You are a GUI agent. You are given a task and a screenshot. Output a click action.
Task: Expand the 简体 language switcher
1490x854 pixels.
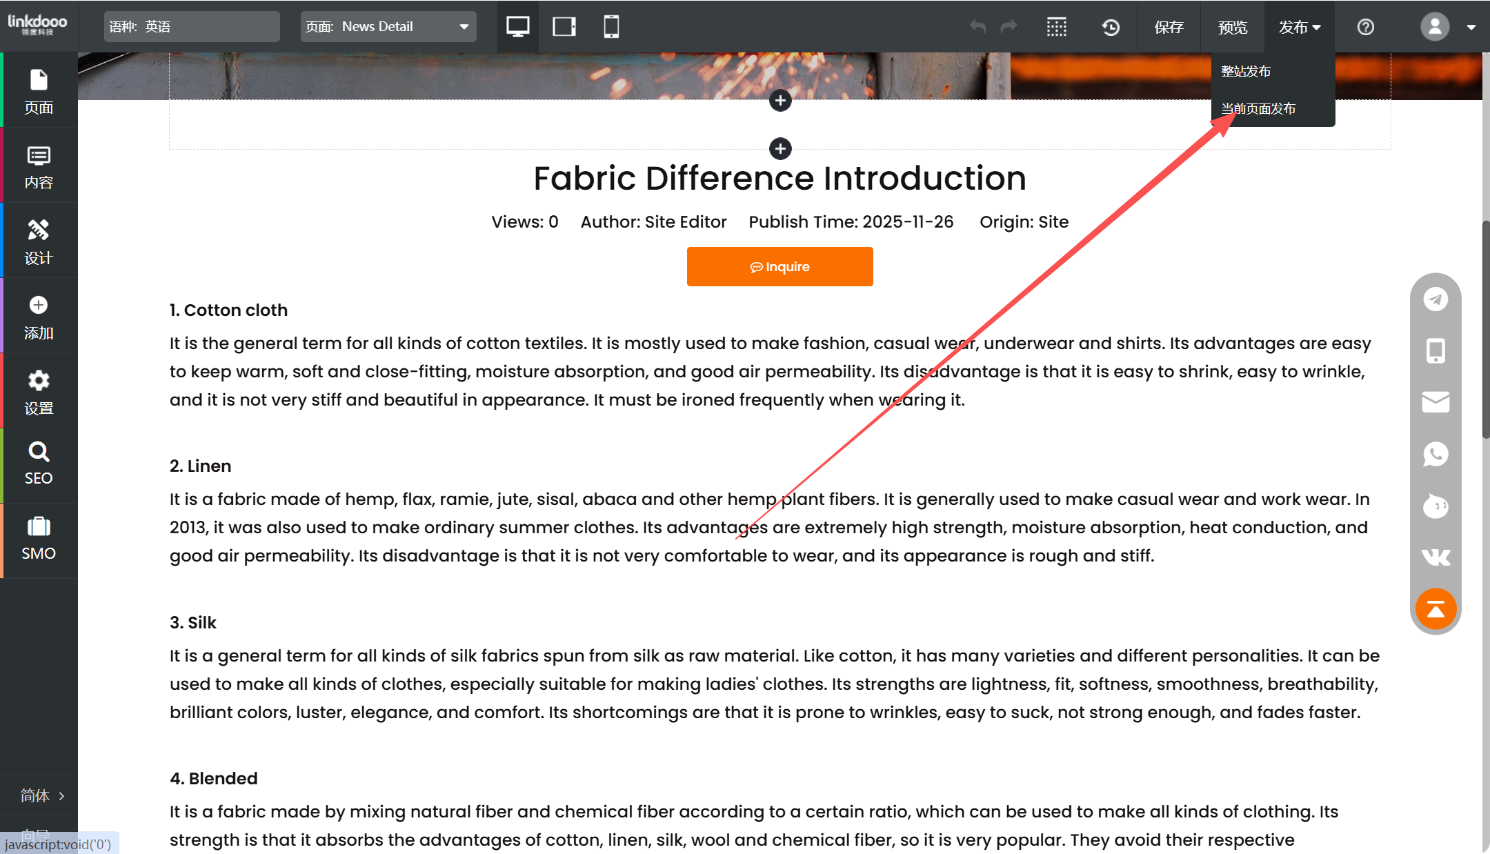click(x=41, y=795)
